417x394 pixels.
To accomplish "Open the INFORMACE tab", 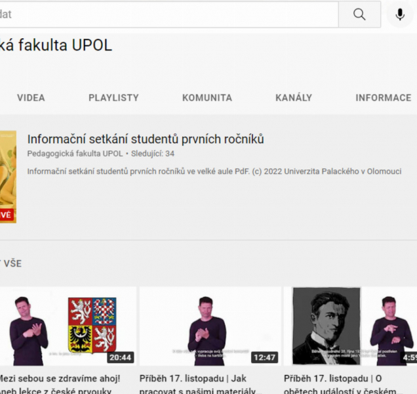I will click(383, 98).
